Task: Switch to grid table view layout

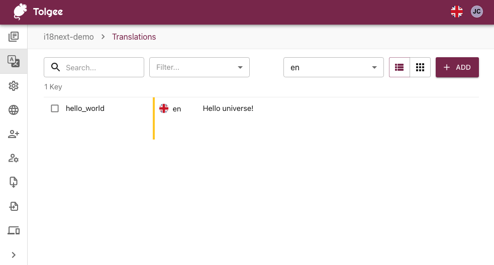Action: click(x=420, y=67)
